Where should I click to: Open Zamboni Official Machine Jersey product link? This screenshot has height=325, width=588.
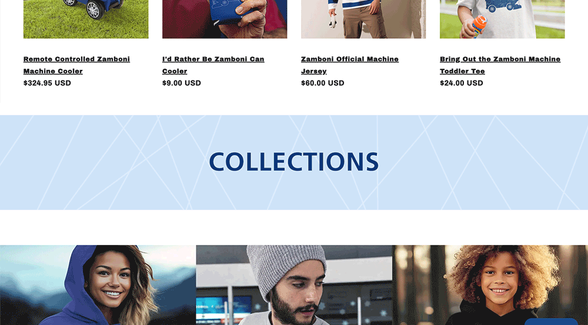350,65
